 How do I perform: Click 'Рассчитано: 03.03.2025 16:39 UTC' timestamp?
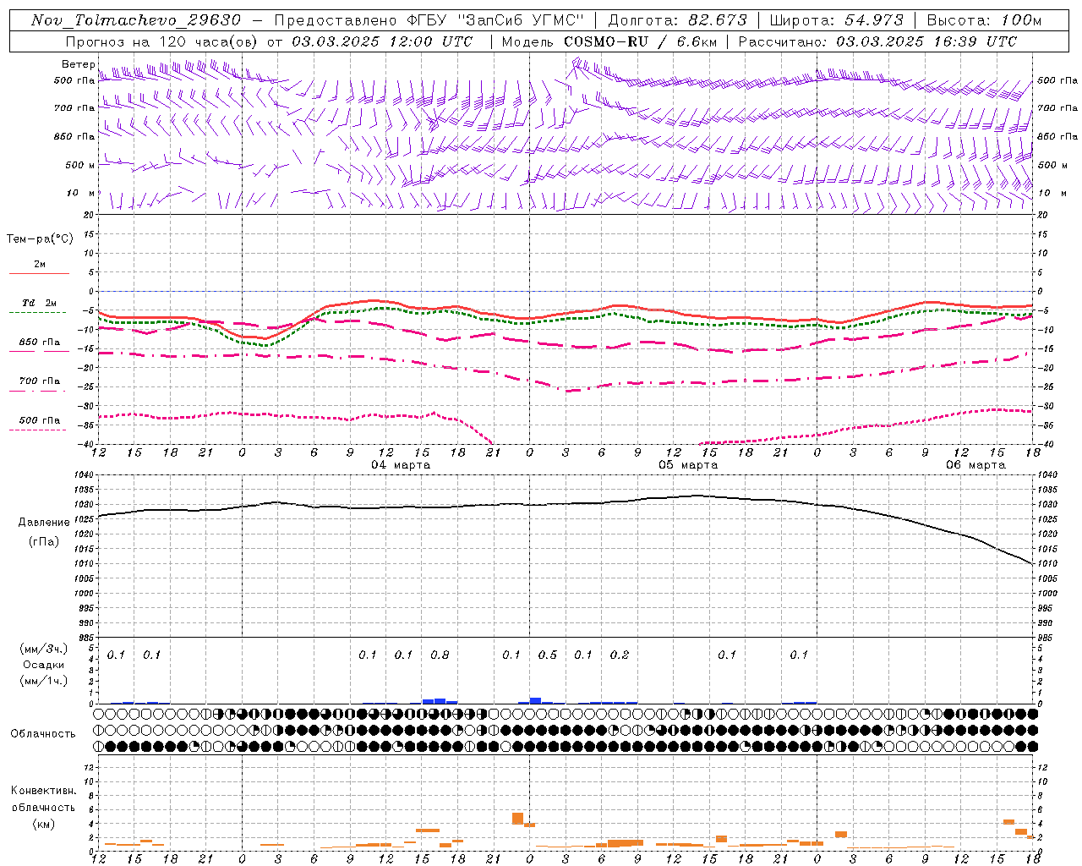[877, 41]
